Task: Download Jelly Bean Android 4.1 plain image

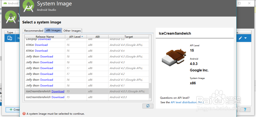Action: pyautogui.click(x=47, y=85)
